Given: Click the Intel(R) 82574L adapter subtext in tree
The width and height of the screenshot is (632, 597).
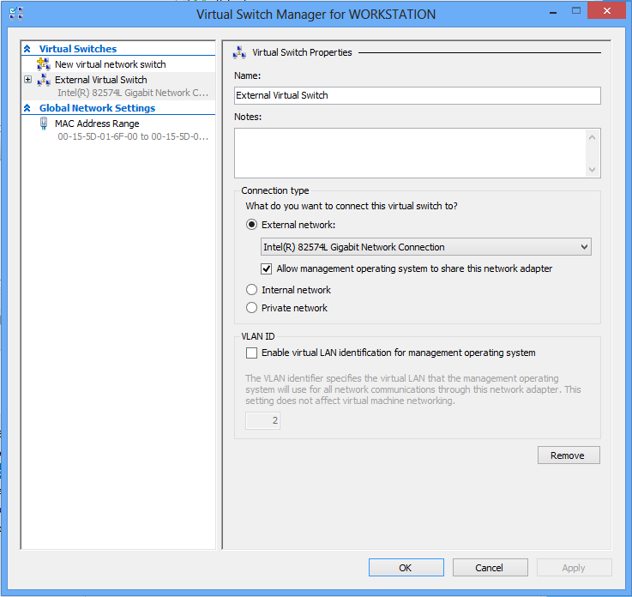Looking at the screenshot, I should point(133,93).
